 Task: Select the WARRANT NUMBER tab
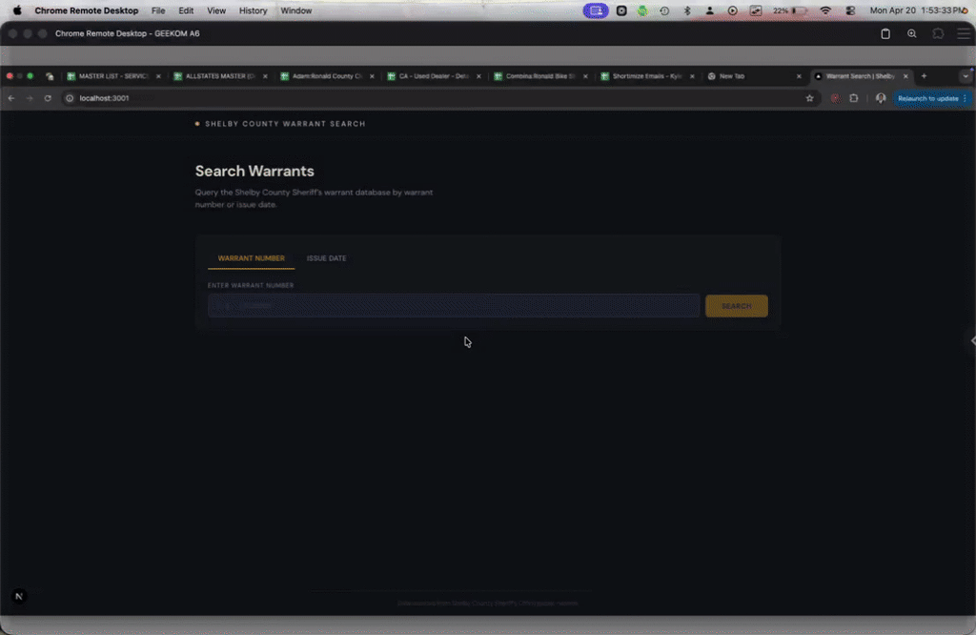click(251, 257)
